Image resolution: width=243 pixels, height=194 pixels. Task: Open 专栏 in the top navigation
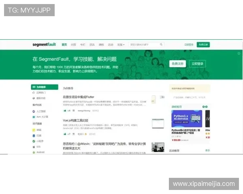[x=83, y=45]
